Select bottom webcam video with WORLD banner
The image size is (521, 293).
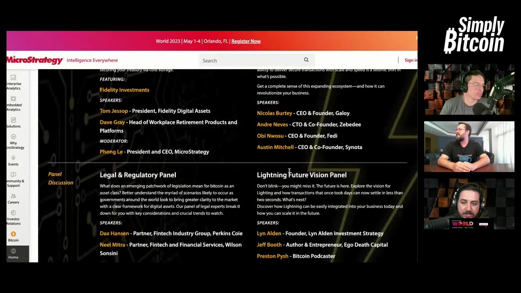(x=469, y=203)
